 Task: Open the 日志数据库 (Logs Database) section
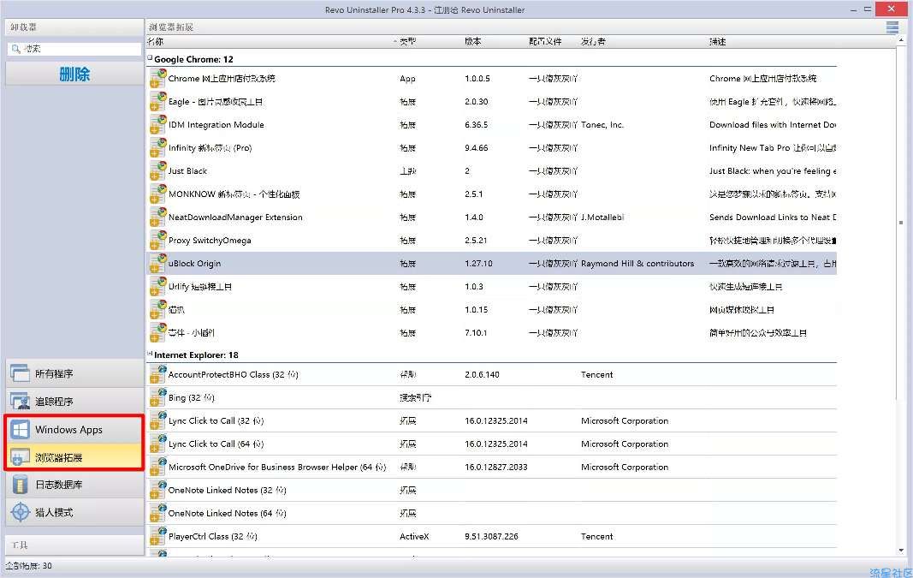click(x=74, y=485)
